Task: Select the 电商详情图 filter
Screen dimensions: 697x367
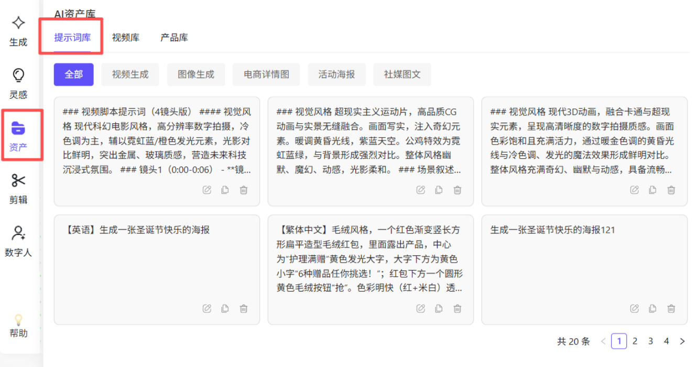Action: (266, 74)
